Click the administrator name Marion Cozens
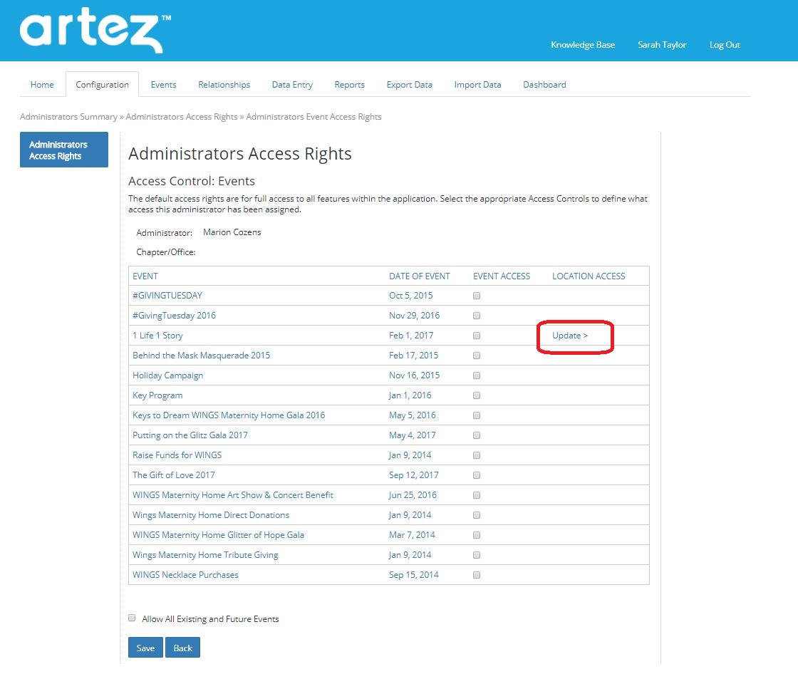This screenshot has height=679, width=798. pos(232,232)
